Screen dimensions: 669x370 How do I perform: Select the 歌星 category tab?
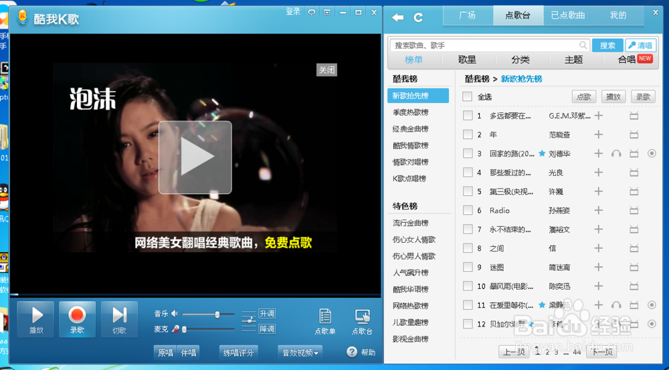(467, 60)
